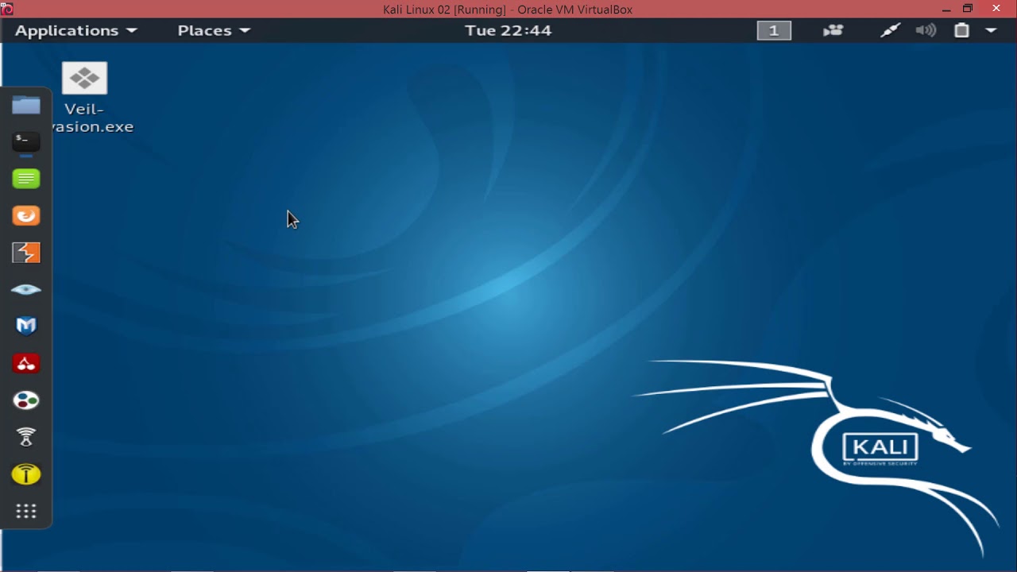Open the red Cherrytree notes icon
Screen dimensions: 1017x572
pyautogui.click(x=26, y=363)
